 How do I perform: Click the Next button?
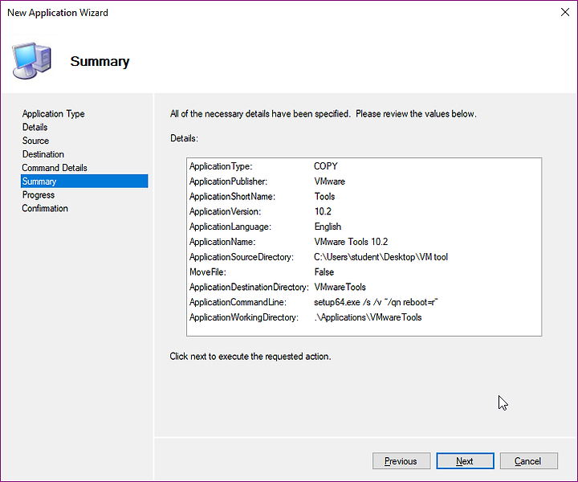(x=465, y=461)
